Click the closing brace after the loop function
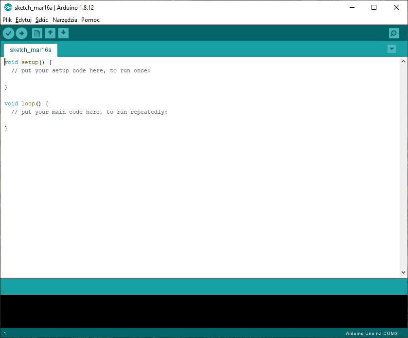The width and height of the screenshot is (408, 338). tap(6, 129)
